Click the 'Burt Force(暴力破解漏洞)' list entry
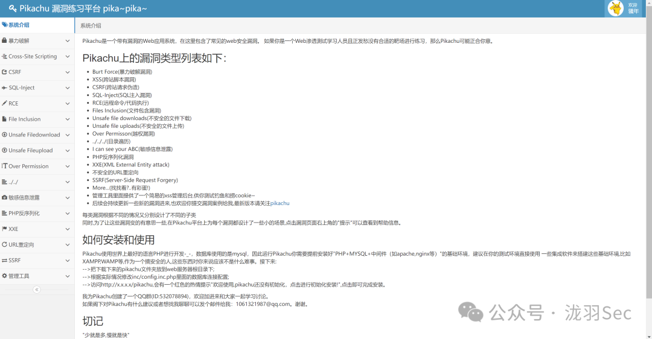The width and height of the screenshot is (652, 339). pyautogui.click(x=122, y=72)
